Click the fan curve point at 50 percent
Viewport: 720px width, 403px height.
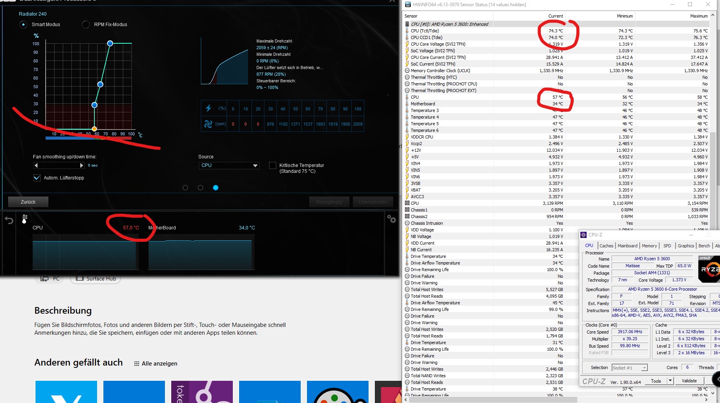point(100,84)
